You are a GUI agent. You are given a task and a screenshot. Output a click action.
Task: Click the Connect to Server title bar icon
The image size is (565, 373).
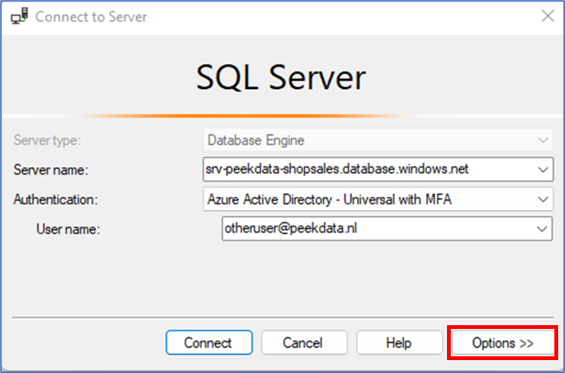[20, 17]
